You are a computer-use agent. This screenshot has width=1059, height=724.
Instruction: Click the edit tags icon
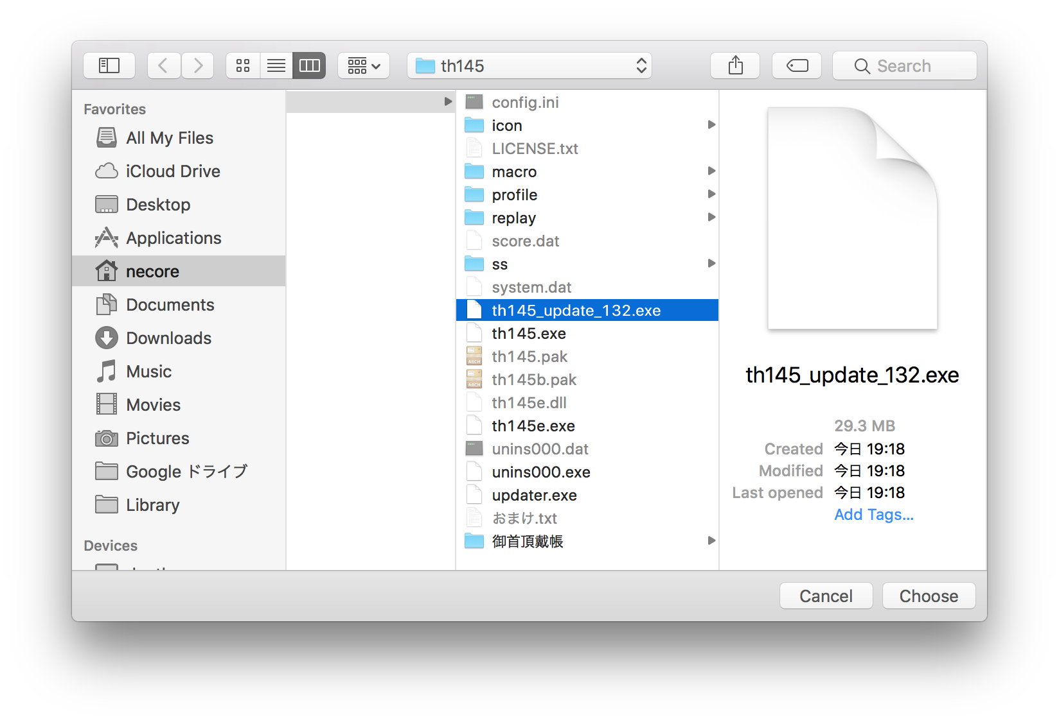(x=797, y=65)
